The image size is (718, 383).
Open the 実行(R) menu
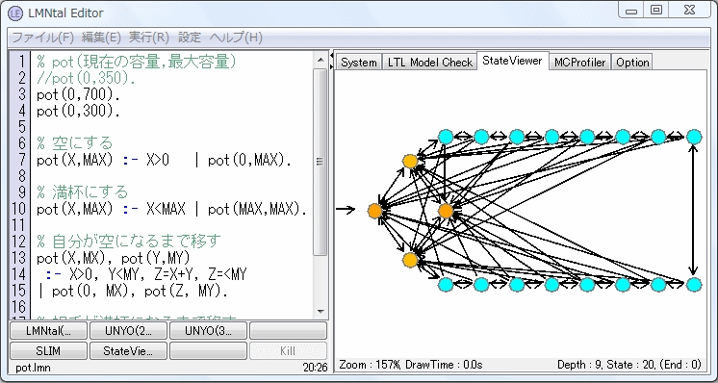149,38
